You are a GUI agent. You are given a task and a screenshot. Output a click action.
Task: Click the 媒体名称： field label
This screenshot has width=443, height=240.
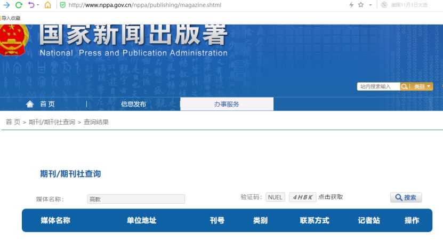click(50, 199)
